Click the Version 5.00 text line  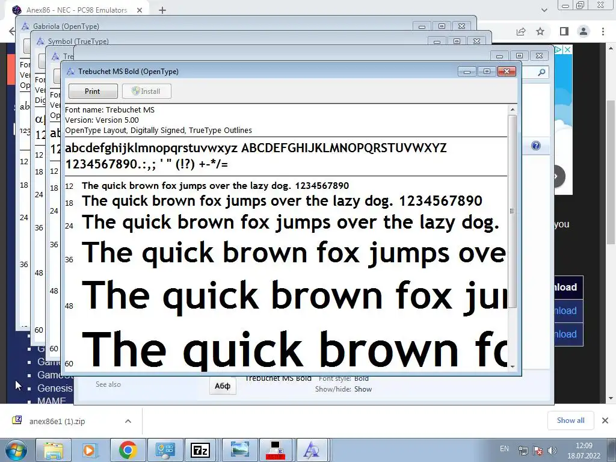tap(102, 120)
